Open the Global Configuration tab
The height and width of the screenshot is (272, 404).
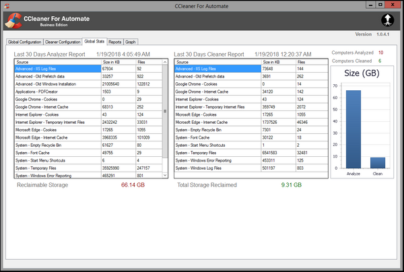24,42
